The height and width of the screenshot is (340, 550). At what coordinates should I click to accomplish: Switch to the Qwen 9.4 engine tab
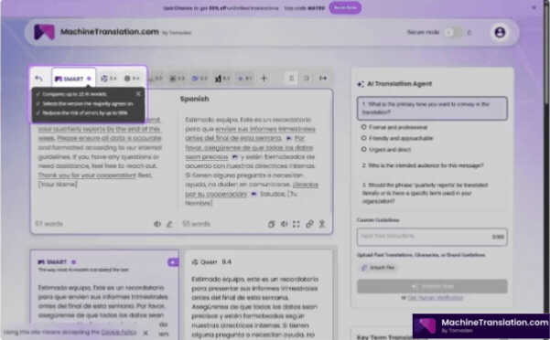[x=108, y=79]
